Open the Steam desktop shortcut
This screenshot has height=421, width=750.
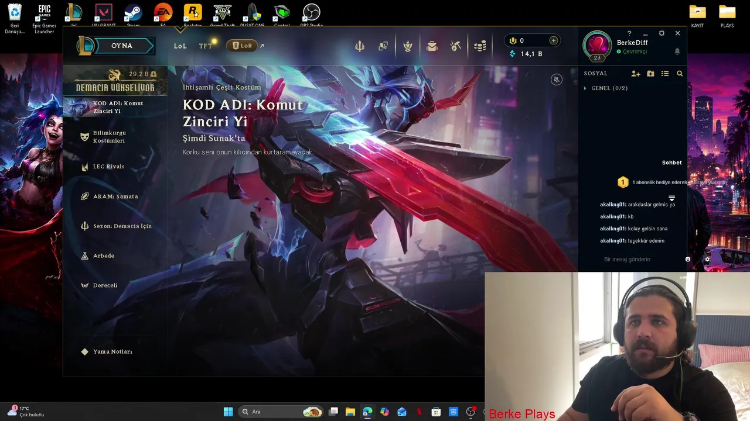pos(133,15)
